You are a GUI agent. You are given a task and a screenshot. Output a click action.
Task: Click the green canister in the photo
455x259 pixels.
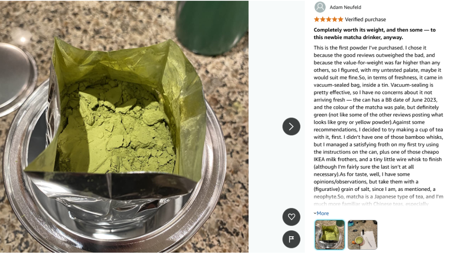pyautogui.click(x=212, y=26)
